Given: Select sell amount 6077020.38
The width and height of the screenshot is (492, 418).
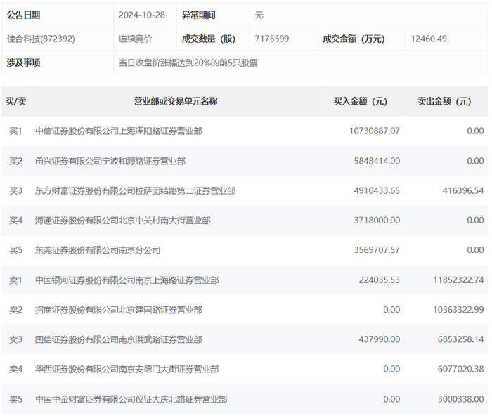Looking at the screenshot, I should coord(461,369).
